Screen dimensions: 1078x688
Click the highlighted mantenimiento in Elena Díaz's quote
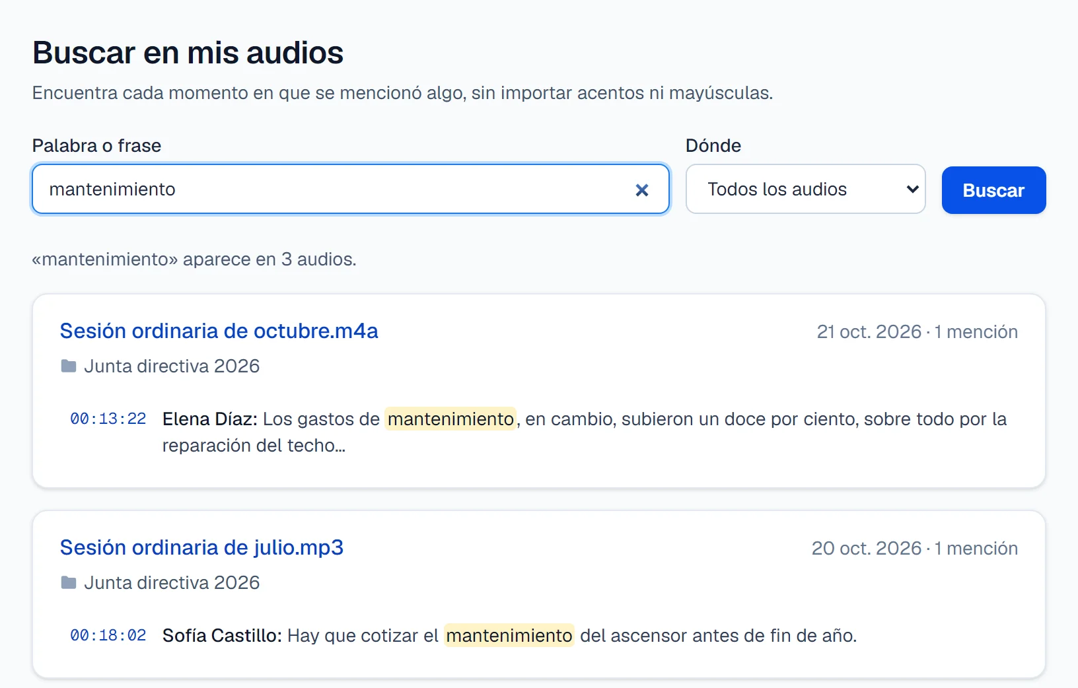(x=450, y=419)
